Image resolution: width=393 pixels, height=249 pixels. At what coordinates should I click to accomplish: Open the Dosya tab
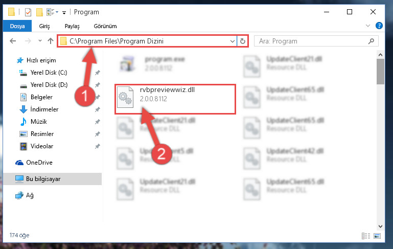(17, 26)
